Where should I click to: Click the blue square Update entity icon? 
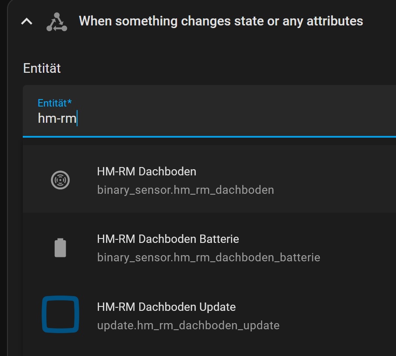[x=60, y=314]
